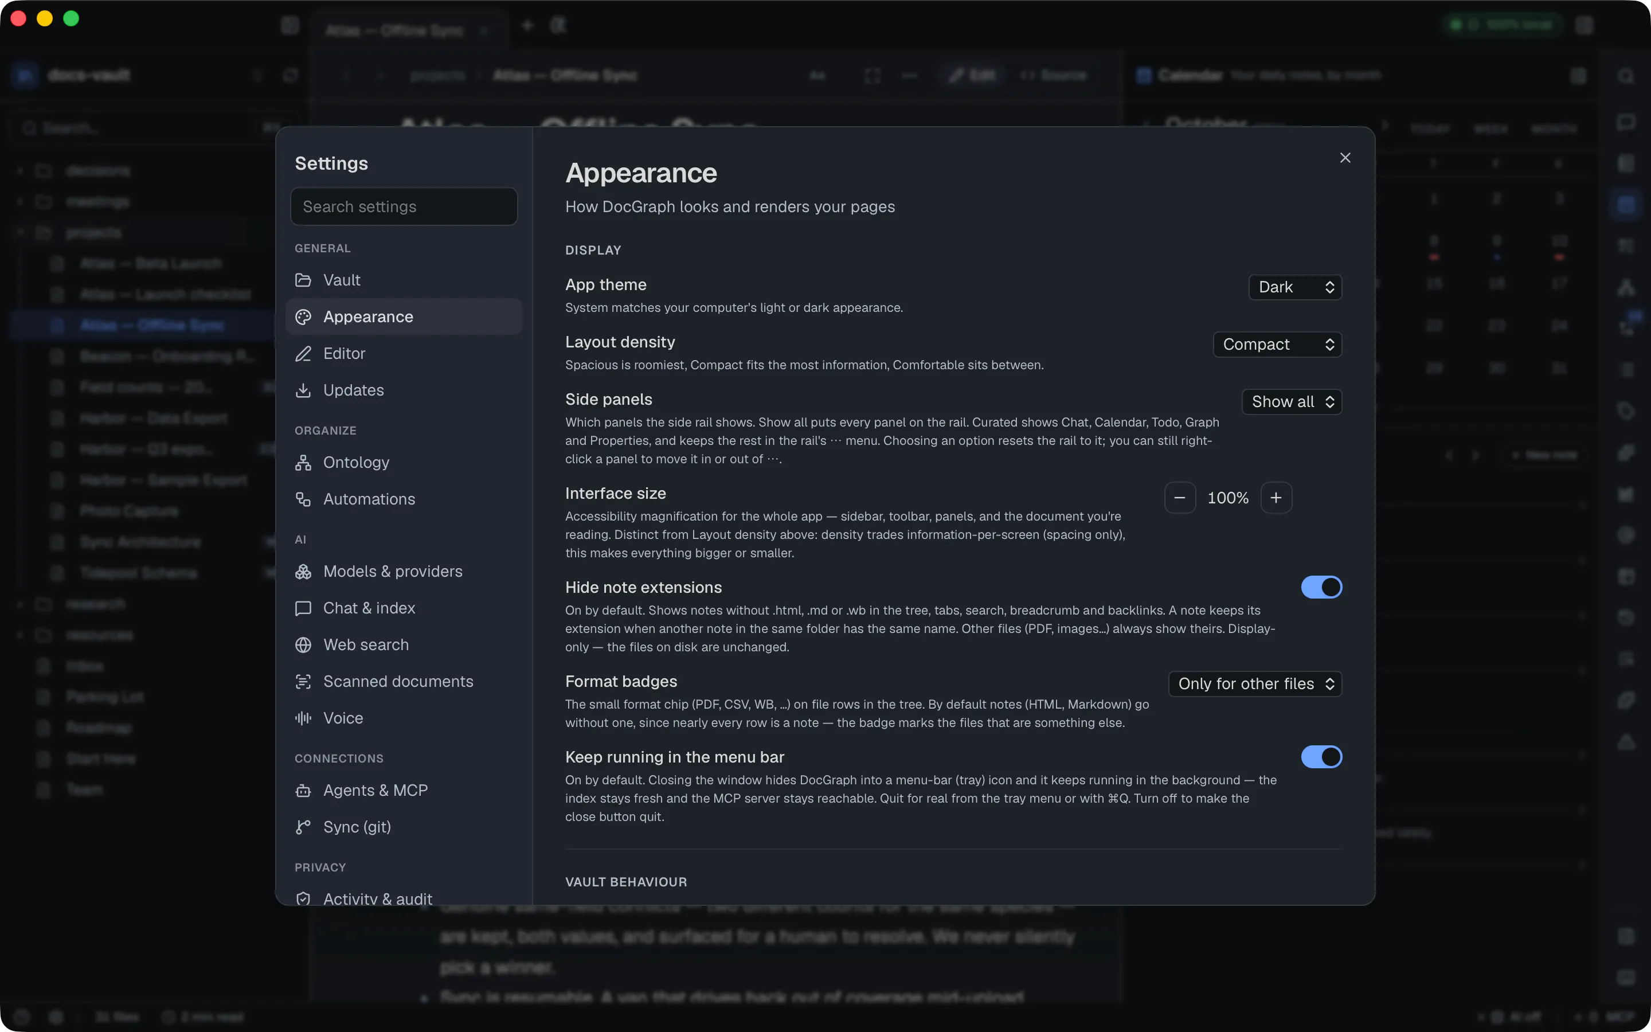Click the Source button in background toolbar

(x=1053, y=75)
